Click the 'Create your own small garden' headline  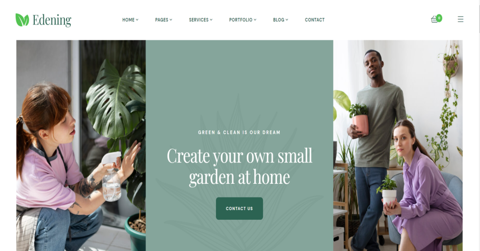(240, 167)
